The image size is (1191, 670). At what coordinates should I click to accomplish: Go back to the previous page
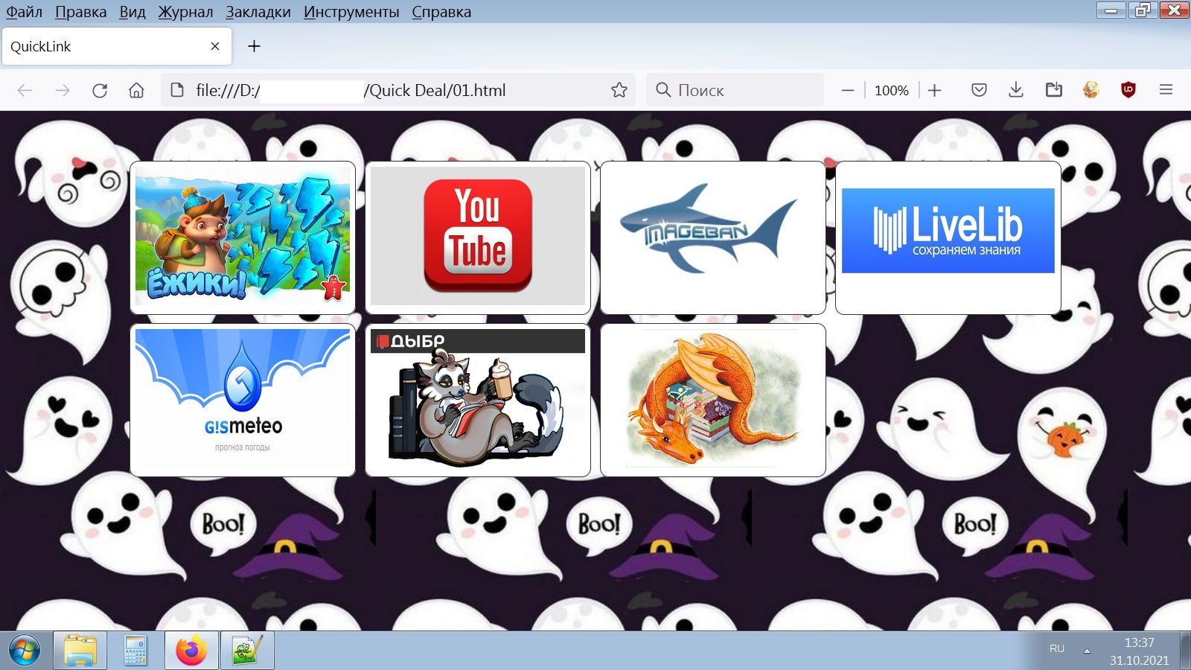(25, 90)
